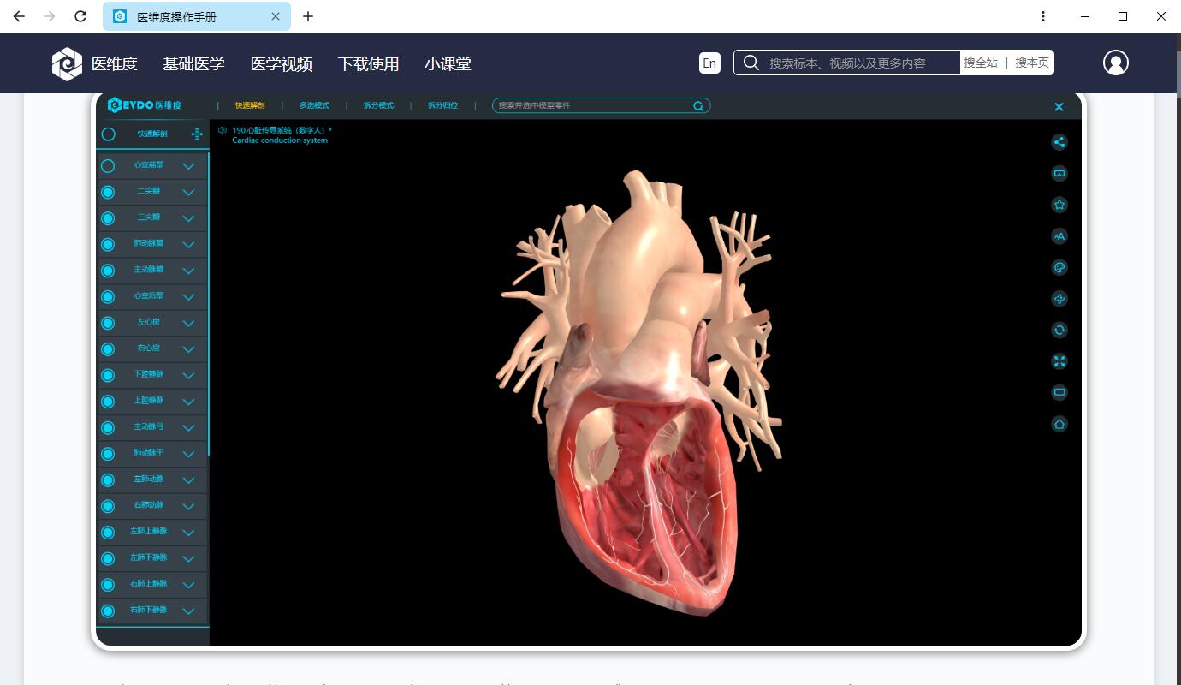Expand the 右心房 chevron
Screen dimensions: 1181x685
click(x=188, y=348)
